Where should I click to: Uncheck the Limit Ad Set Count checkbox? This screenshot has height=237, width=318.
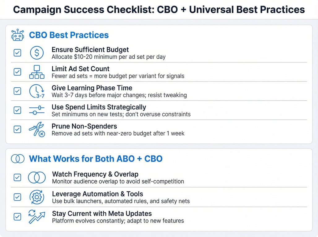pyautogui.click(x=17, y=72)
